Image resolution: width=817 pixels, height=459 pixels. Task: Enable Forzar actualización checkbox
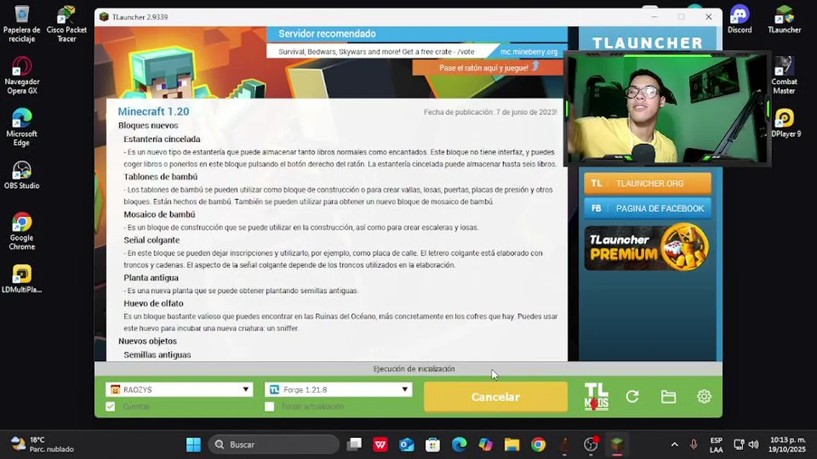pos(269,406)
